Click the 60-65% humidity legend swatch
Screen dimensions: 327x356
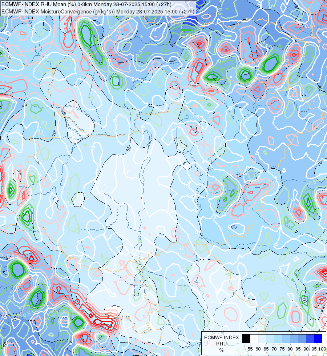[x=262, y=339]
